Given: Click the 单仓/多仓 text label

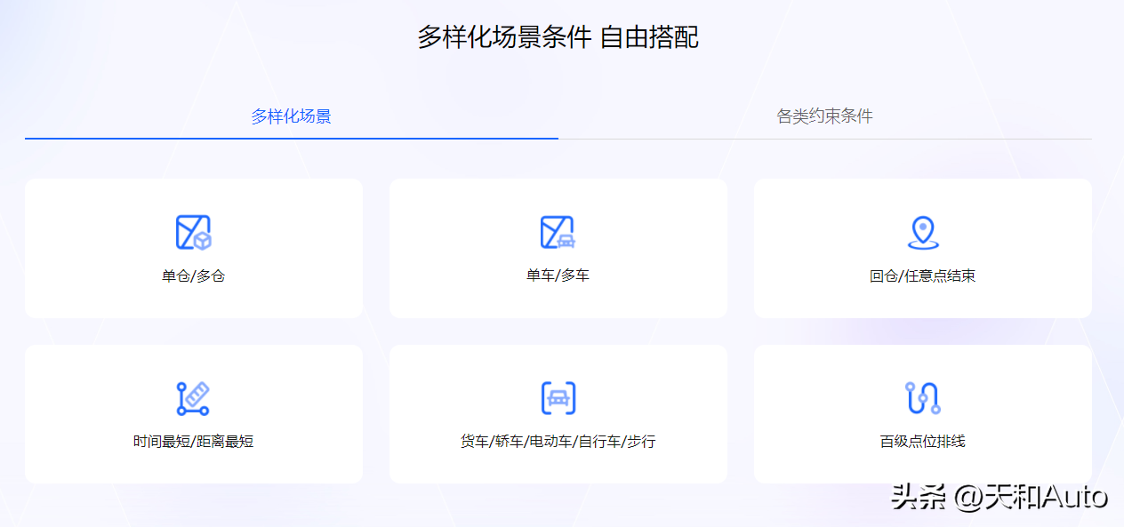Looking at the screenshot, I should [194, 275].
